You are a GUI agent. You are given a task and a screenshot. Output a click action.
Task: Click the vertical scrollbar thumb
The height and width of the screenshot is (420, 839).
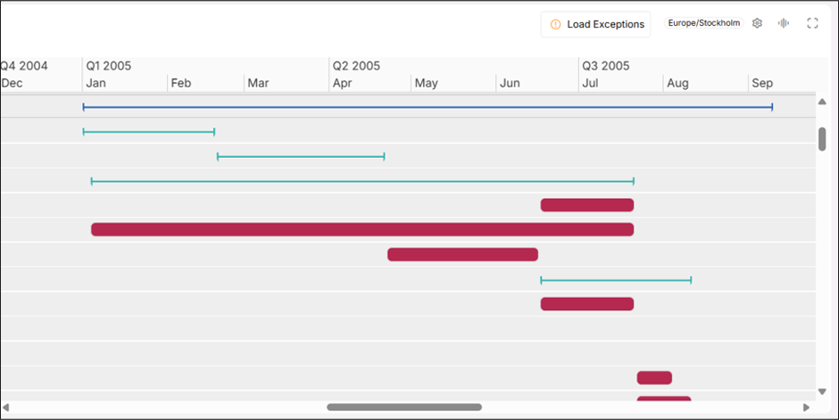(822, 139)
